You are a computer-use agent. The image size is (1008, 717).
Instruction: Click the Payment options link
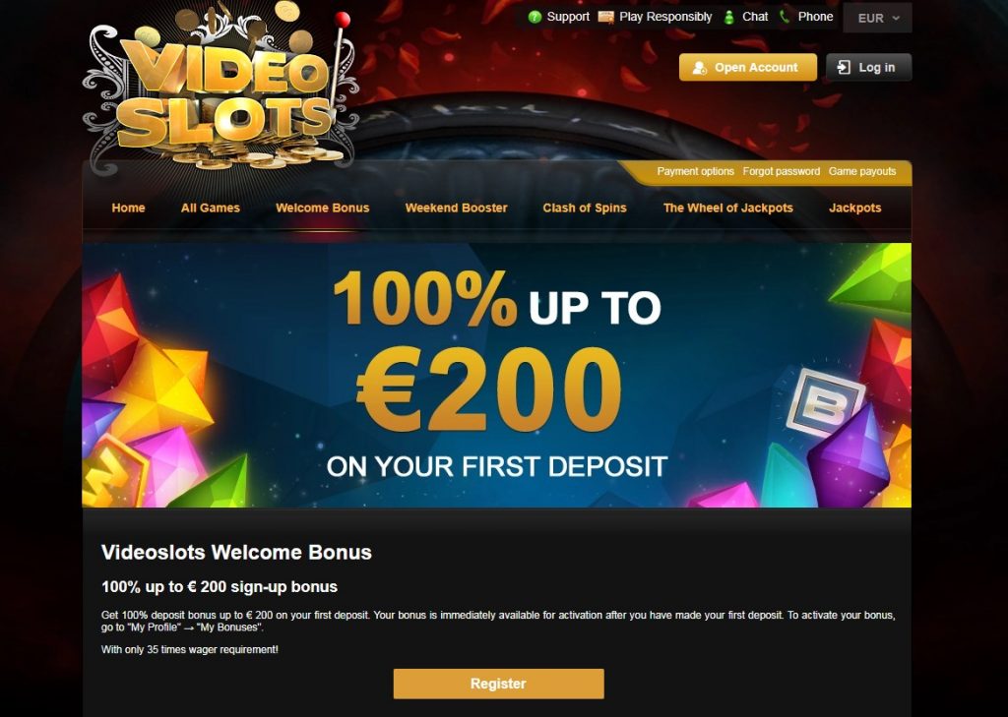click(x=696, y=171)
